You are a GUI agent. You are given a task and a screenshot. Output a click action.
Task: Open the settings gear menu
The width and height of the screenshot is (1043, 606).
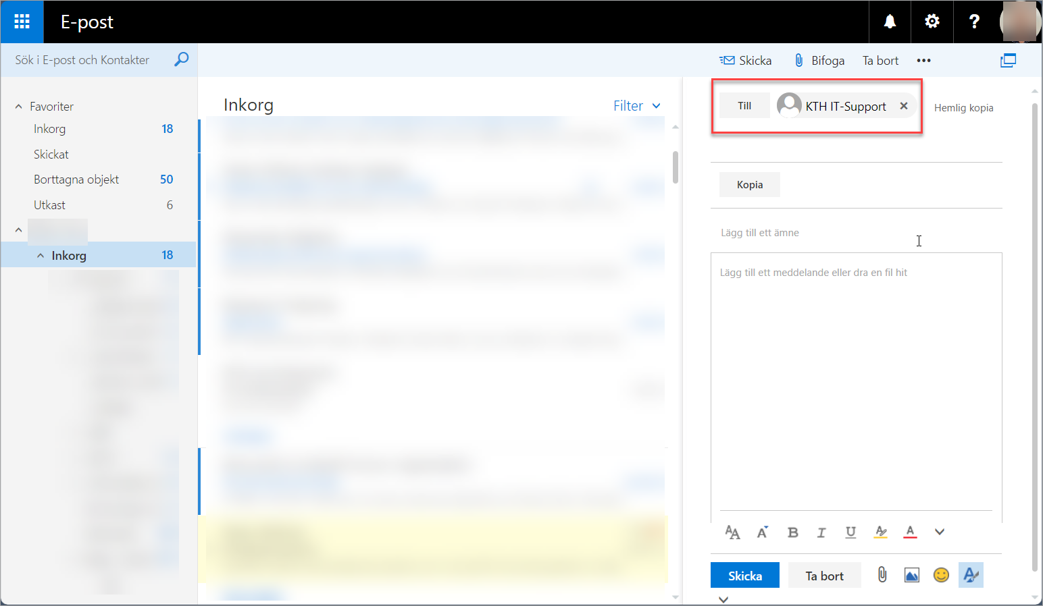pyautogui.click(x=932, y=22)
